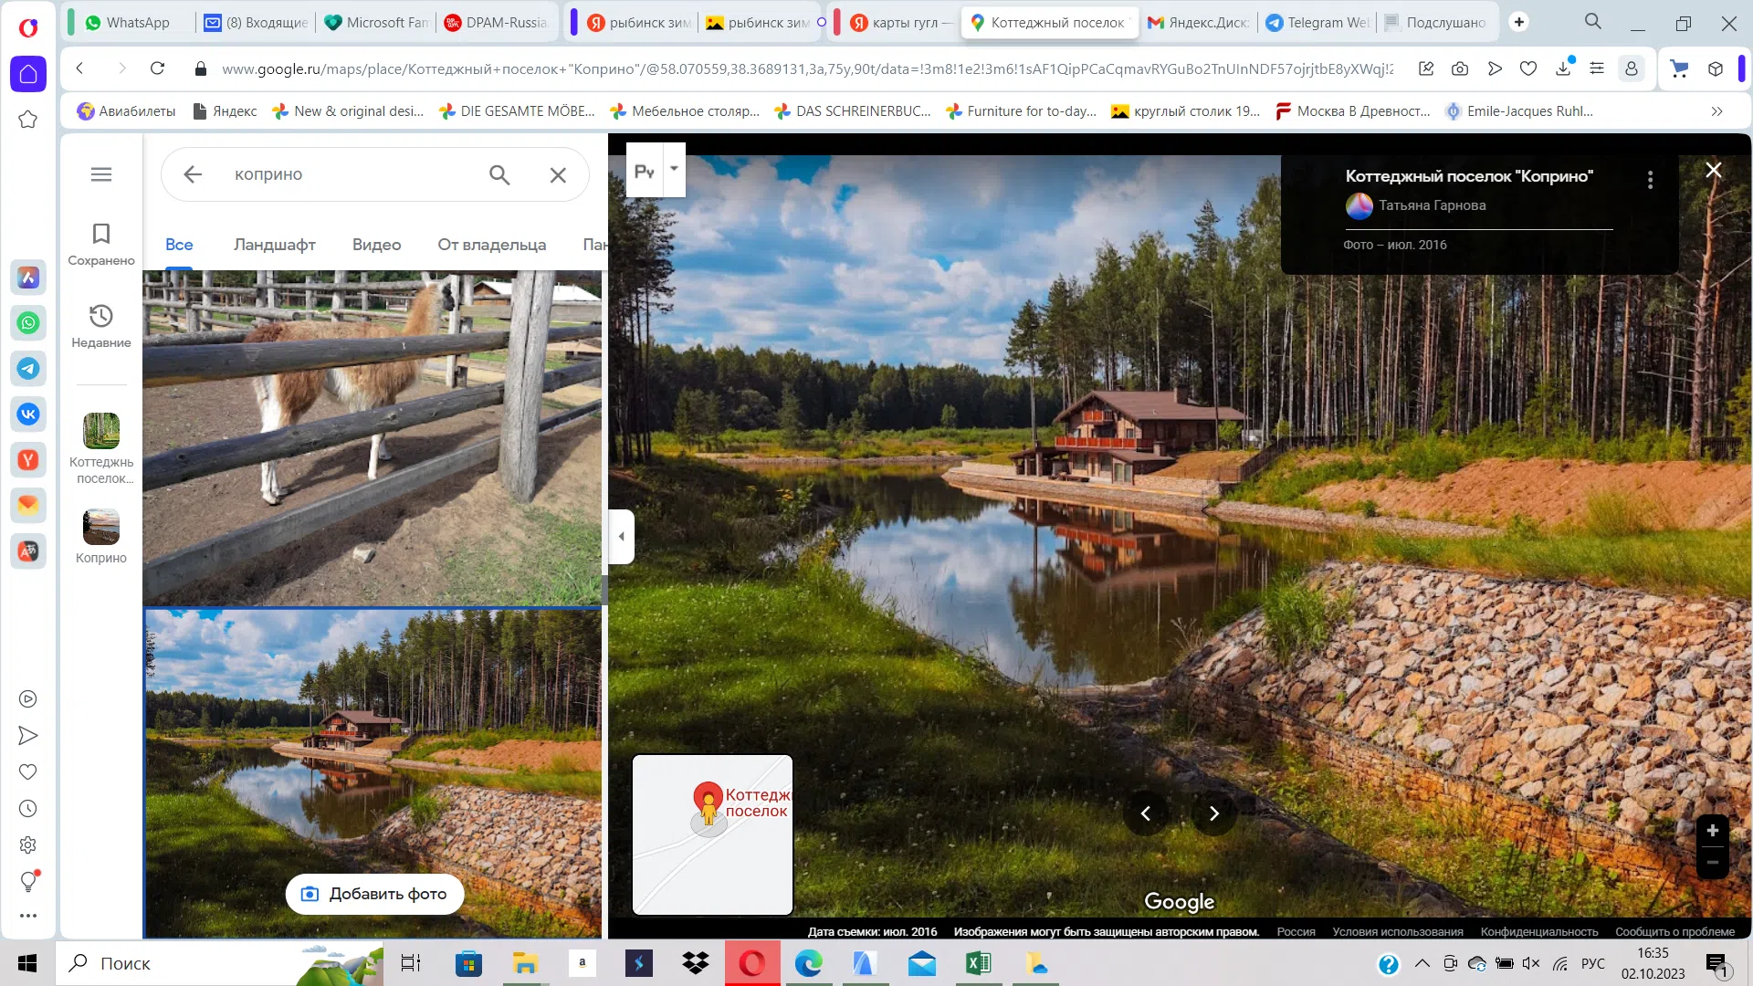
Task: Collapse the side panel with arrow handle
Action: (x=622, y=537)
